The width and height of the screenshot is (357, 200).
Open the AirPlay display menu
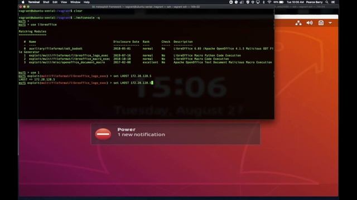coord(258,2)
